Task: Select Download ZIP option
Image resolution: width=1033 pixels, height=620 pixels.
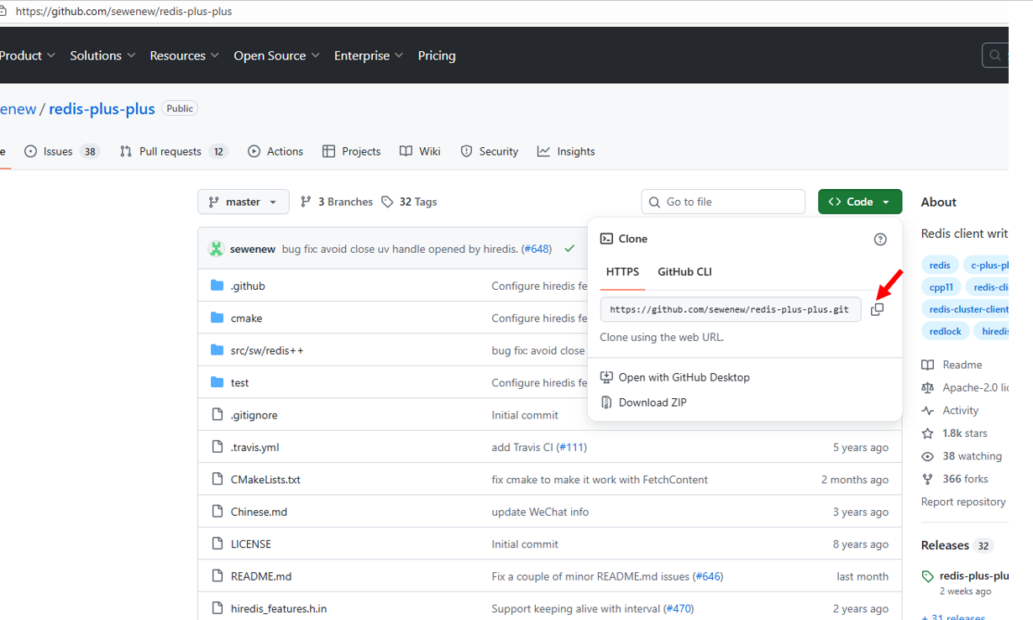Action: pos(643,402)
